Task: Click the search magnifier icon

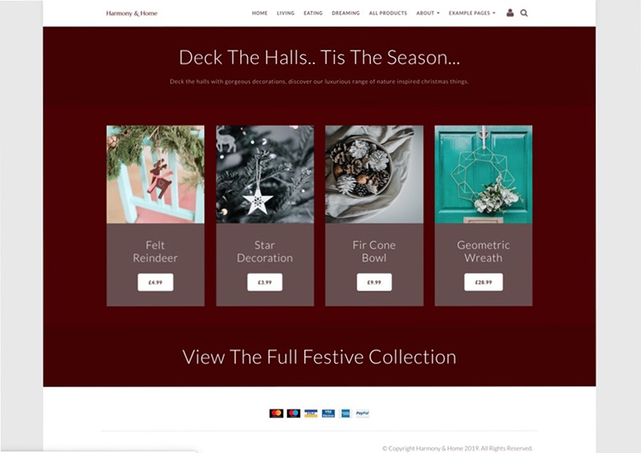Action: 524,13
